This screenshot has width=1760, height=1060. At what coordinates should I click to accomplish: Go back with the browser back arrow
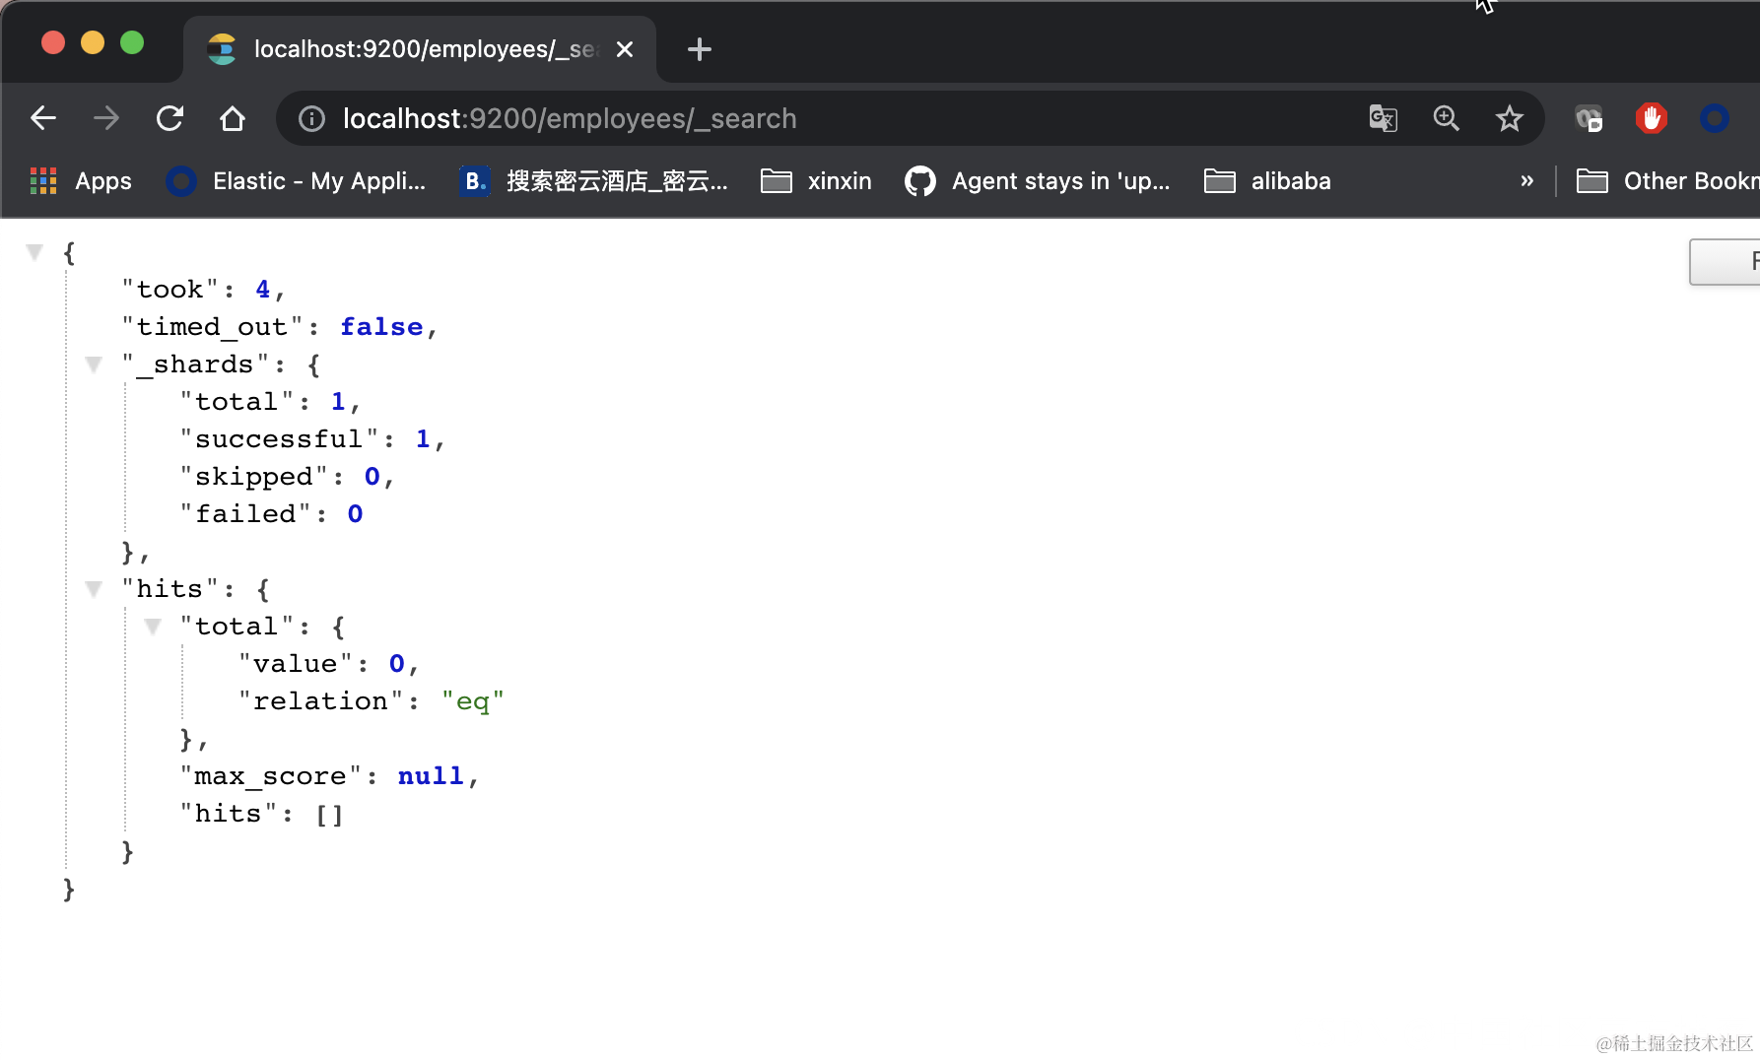(x=43, y=118)
